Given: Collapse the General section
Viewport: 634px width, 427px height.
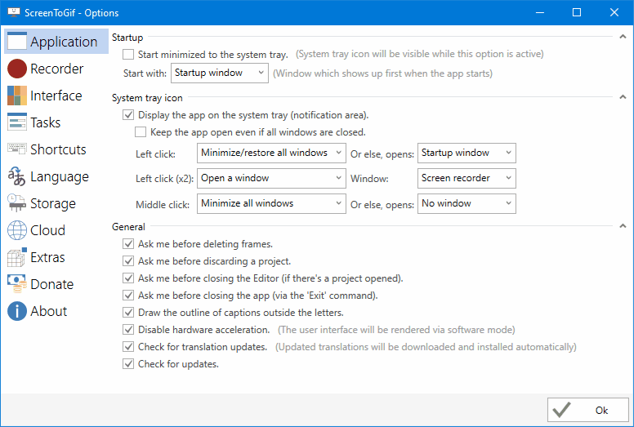Looking at the screenshot, I should pos(623,227).
